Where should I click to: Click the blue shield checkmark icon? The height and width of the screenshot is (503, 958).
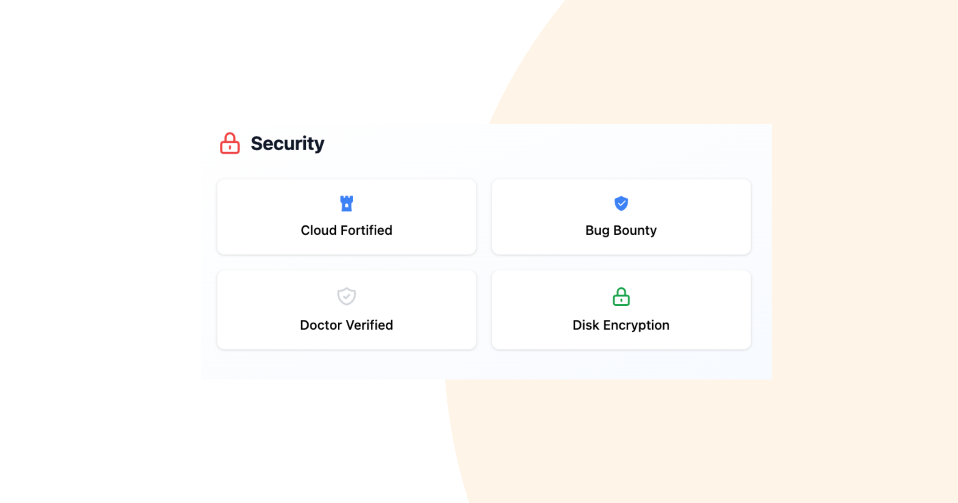pos(621,203)
